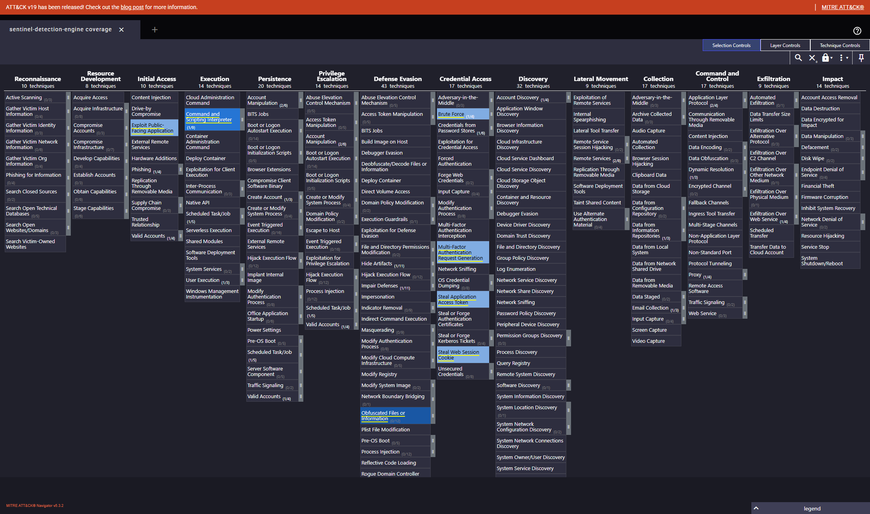
Task: Expand Account Discovery sub-techniques handle
Action: point(569,97)
